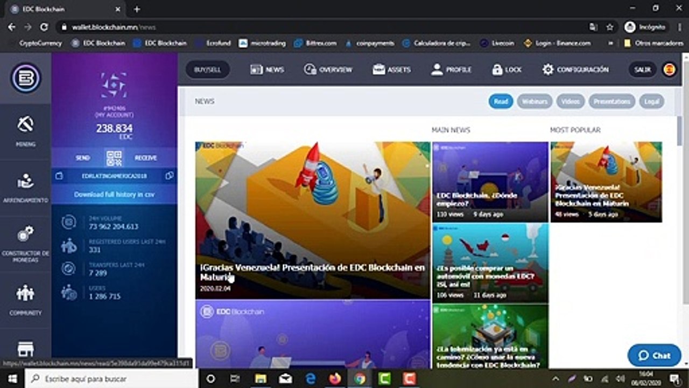Open CONFIGURACIÓN settings

pyautogui.click(x=575, y=70)
